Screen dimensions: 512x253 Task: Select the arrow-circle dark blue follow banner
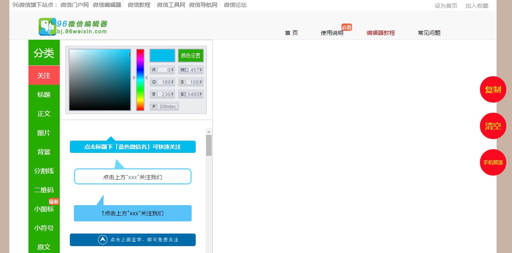tap(132, 240)
